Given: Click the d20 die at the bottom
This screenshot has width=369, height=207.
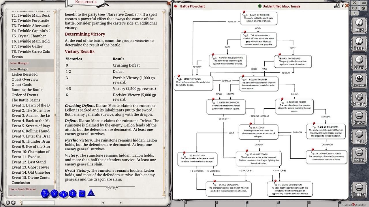Looking at the screenshot, I should coord(45,193).
